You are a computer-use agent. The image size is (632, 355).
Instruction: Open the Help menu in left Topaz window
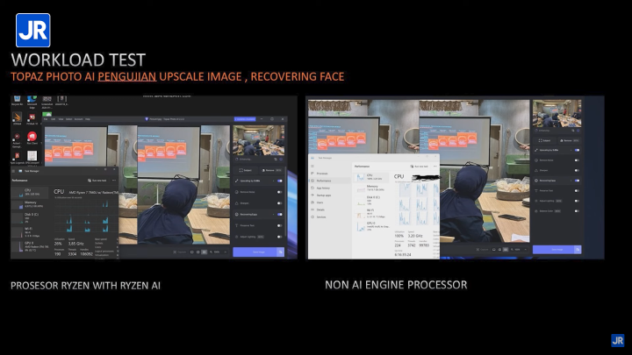coord(87,118)
